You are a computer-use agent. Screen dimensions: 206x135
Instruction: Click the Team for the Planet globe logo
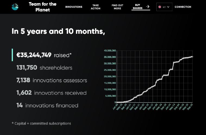tap(15, 7)
